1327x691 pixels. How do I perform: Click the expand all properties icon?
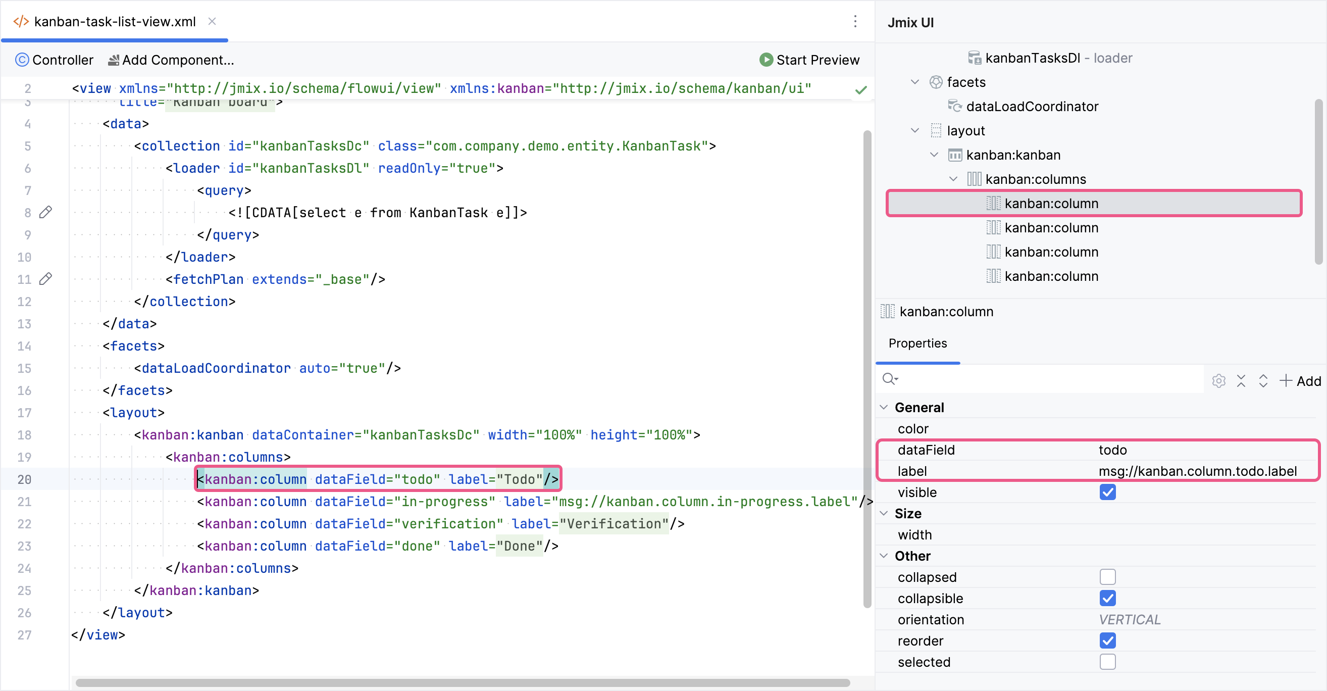click(1263, 381)
